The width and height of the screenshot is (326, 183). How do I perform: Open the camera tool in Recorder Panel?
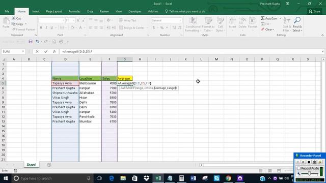[x=315, y=162]
